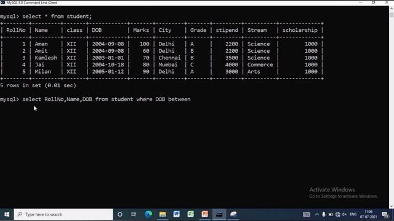Viewport: 394px width, 221px height.
Task: Click the '5 rows in set' message
Action: (x=38, y=85)
